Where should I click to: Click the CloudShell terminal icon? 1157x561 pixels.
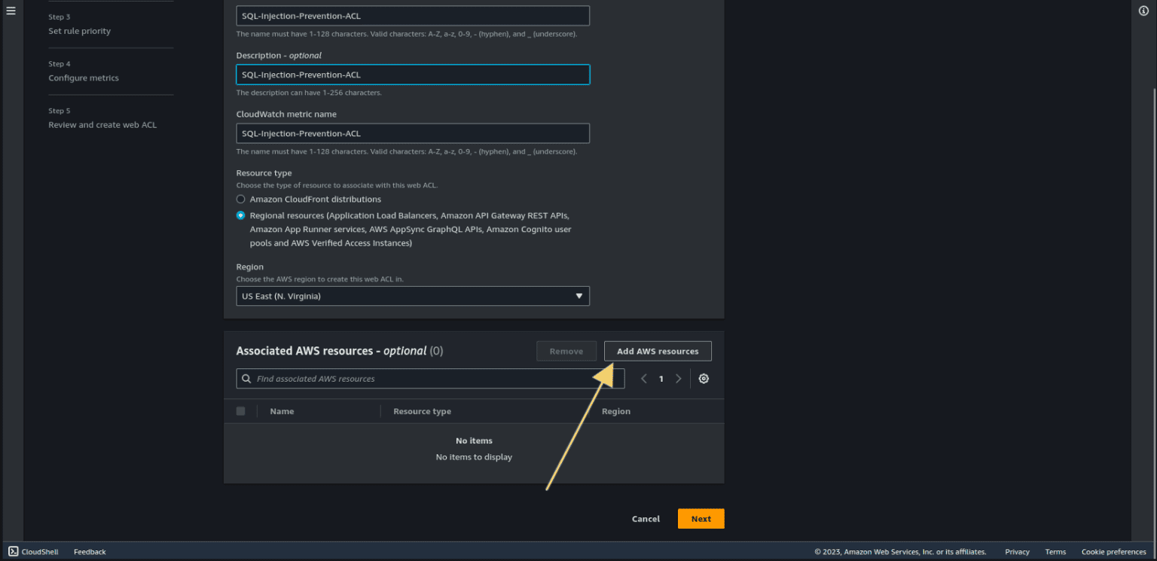point(14,552)
